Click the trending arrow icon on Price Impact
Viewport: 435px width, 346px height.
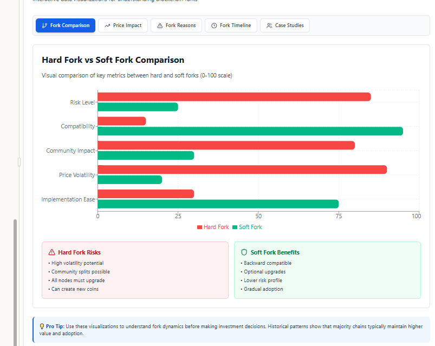pos(107,25)
